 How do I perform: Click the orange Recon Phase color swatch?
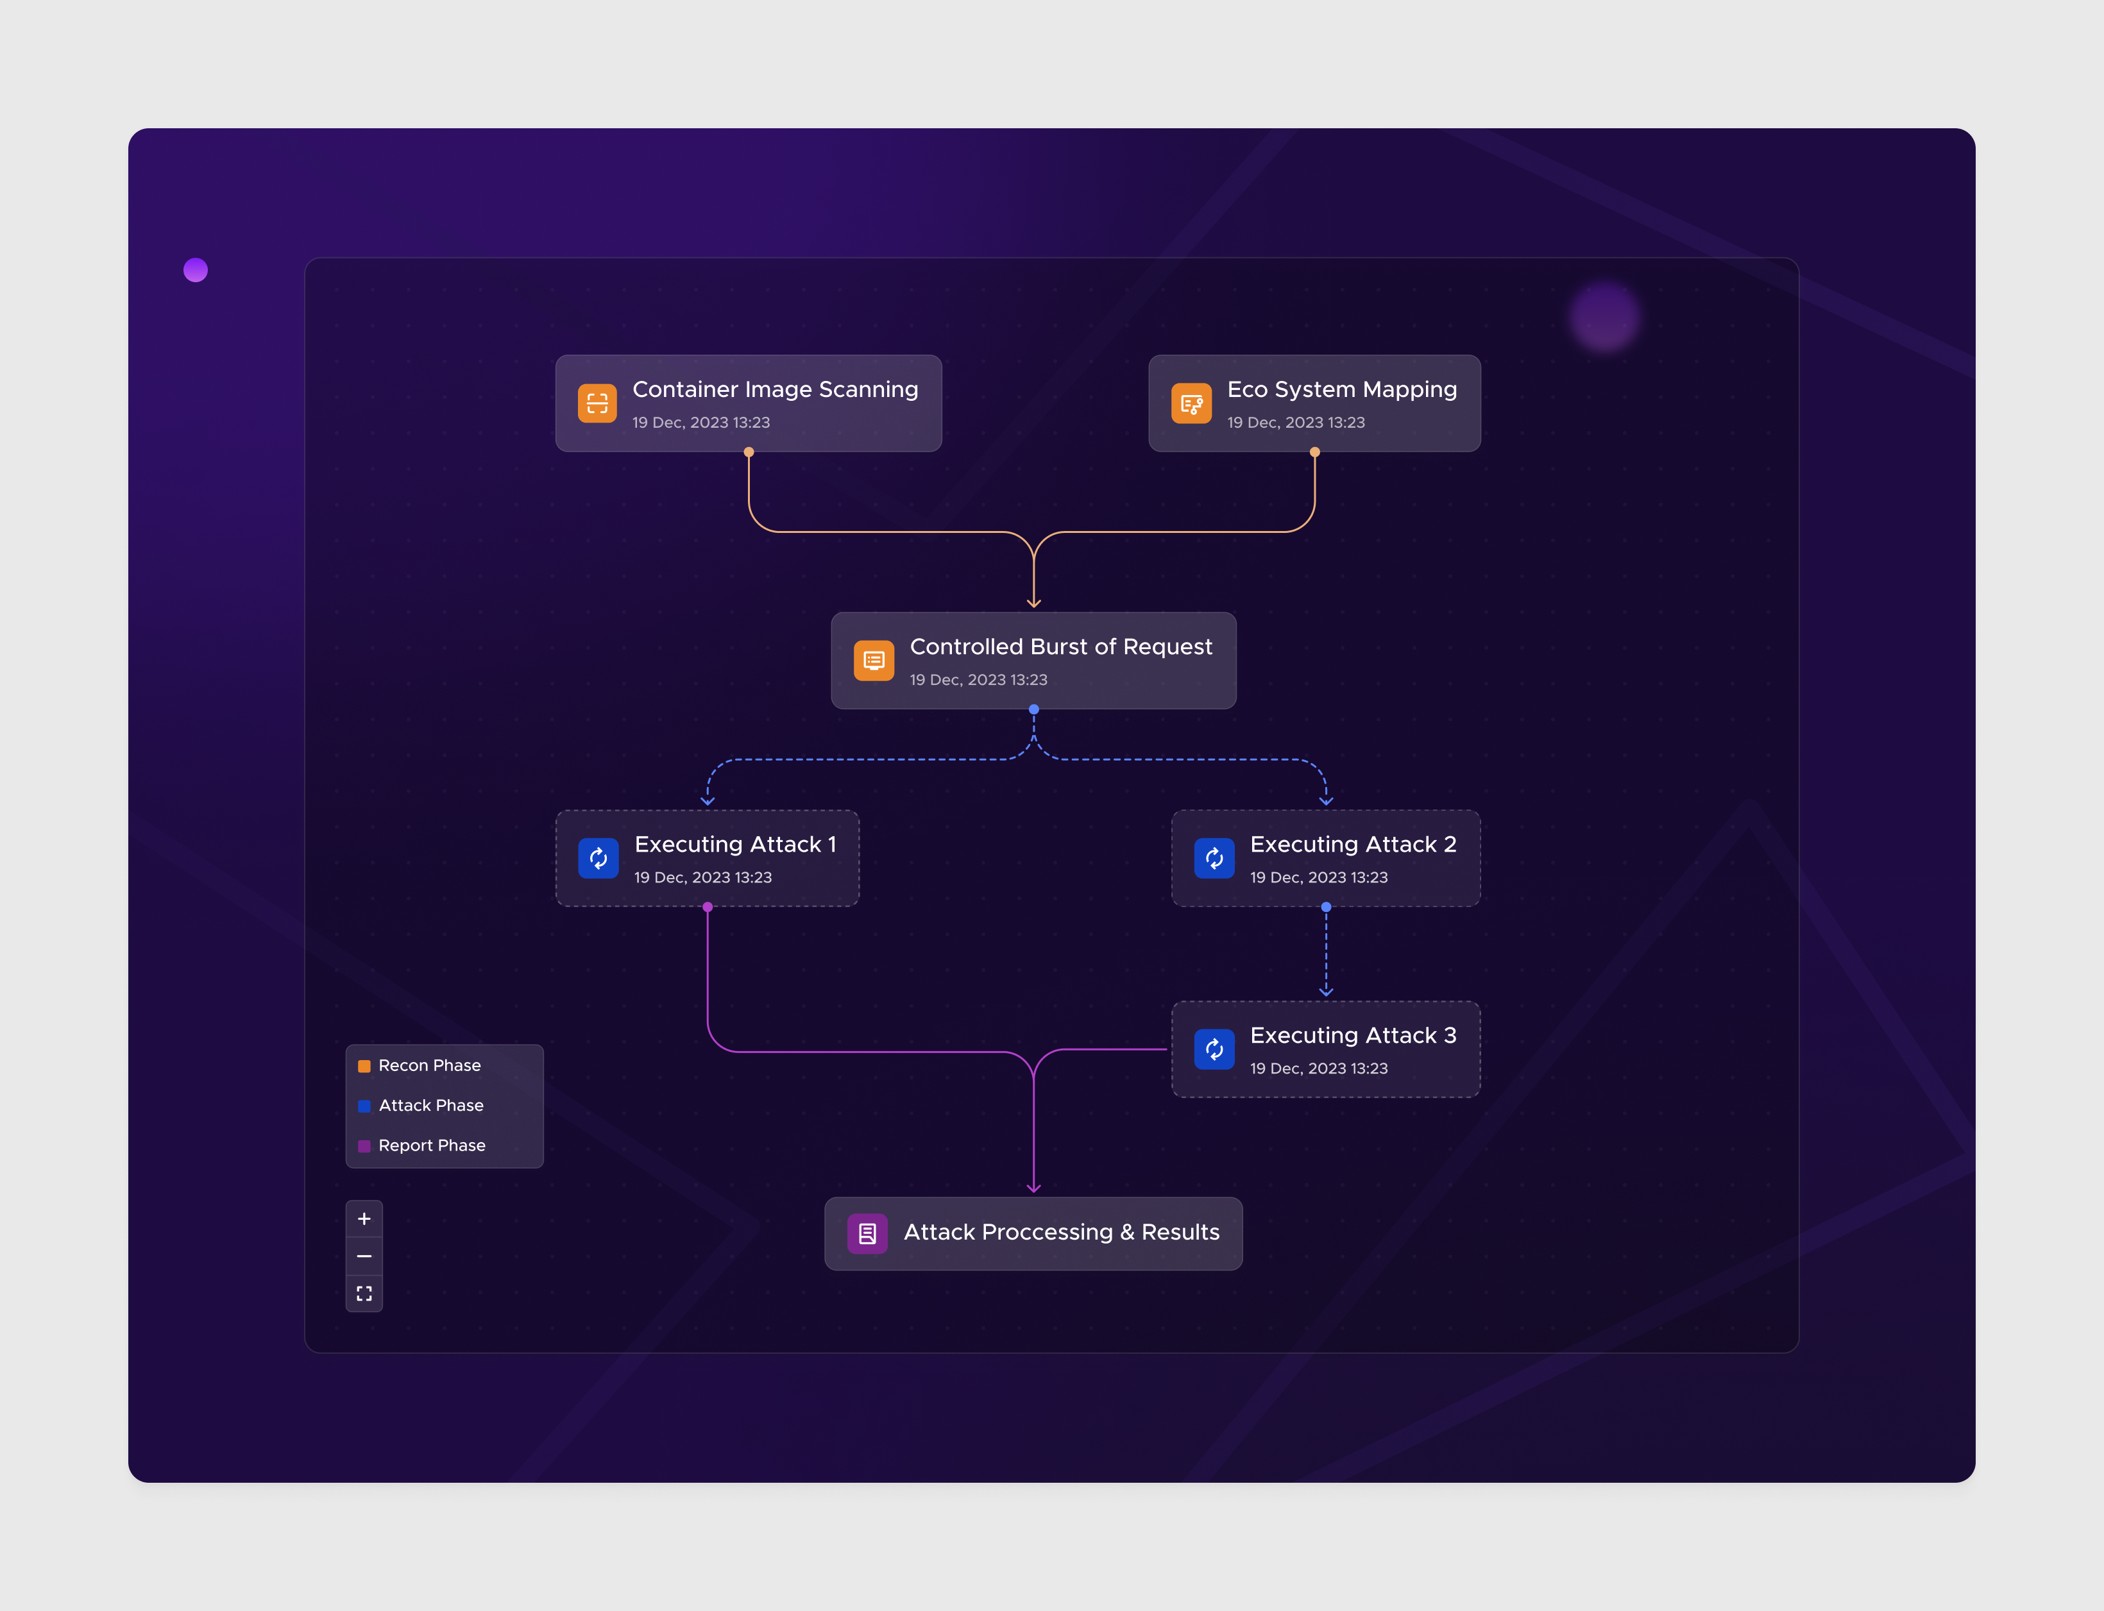point(364,1065)
